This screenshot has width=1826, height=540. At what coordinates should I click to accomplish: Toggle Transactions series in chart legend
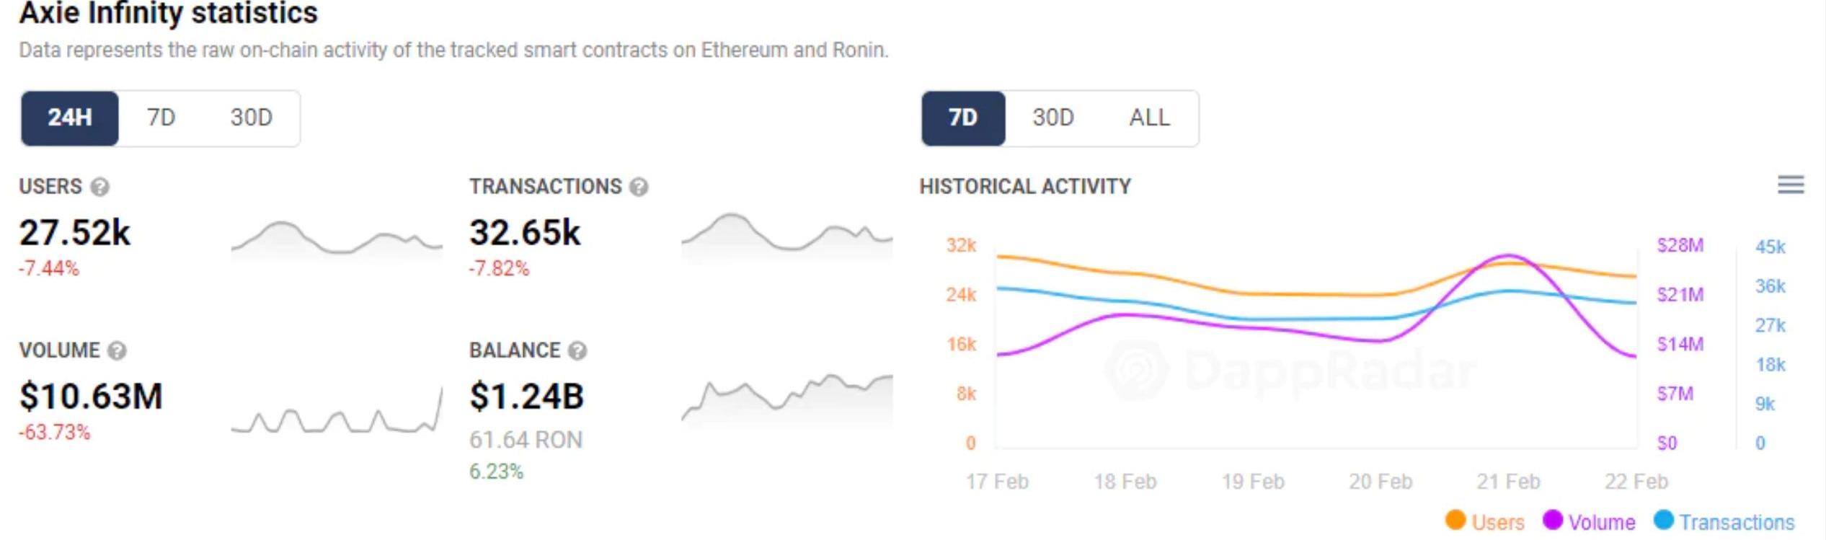coord(1724,521)
